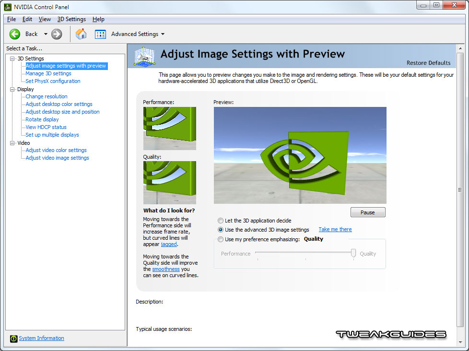Click the 3D Settings tree label
The height and width of the screenshot is (351, 469).
click(31, 58)
